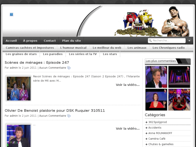Click the arrow bullet beside Accidents

pos(146,128)
